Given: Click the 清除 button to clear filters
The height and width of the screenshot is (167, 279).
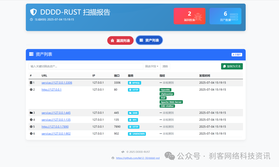Looking at the screenshot, I should (x=165, y=66).
